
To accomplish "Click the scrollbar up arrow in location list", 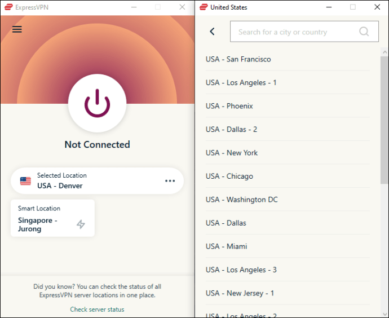I will pos(384,52).
